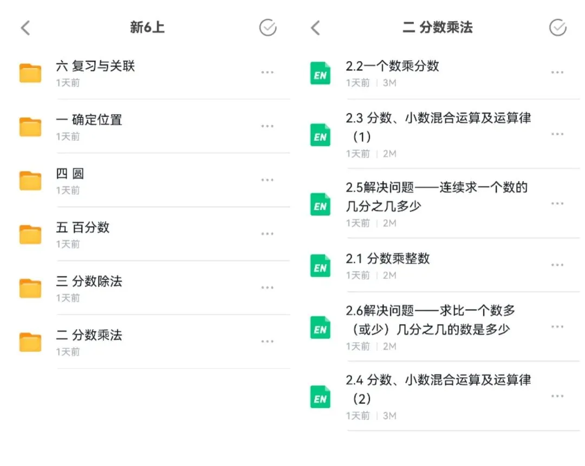This screenshot has height=466, width=585.
Task: Open file 2.2一个数乘分数
Action: (444, 73)
